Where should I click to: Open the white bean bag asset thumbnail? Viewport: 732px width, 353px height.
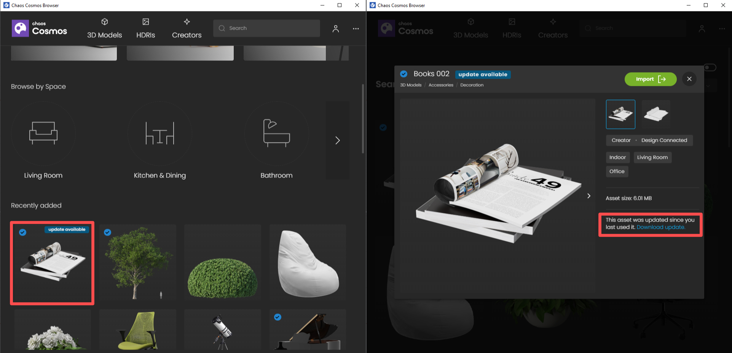tap(308, 262)
